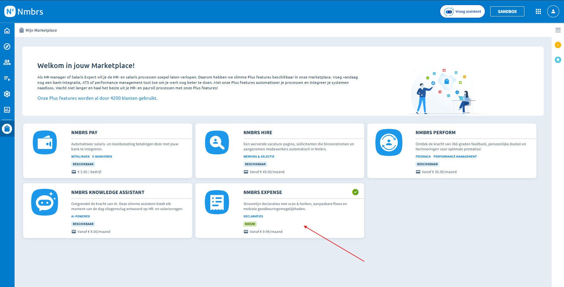Viewport: 564px width, 287px height.
Task: Click the BESCHIKBAAR badge on Nmbrs Pay
Action: tap(83, 164)
